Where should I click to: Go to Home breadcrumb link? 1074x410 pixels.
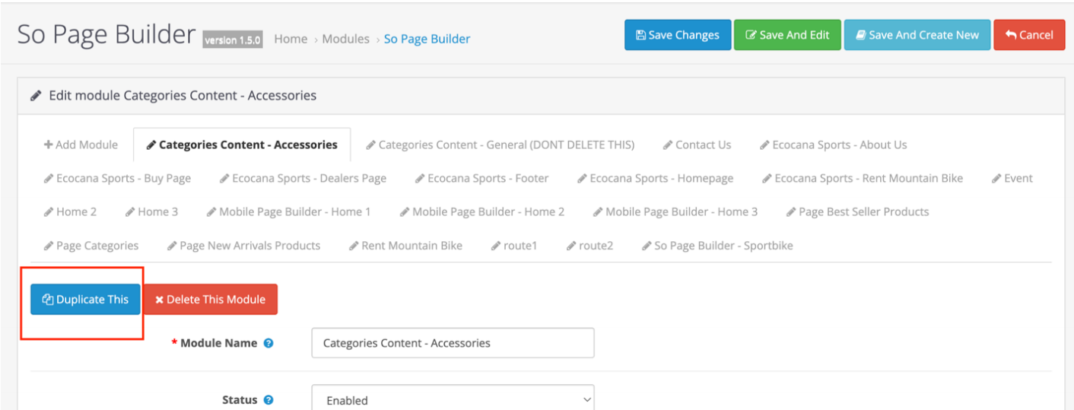coord(291,39)
